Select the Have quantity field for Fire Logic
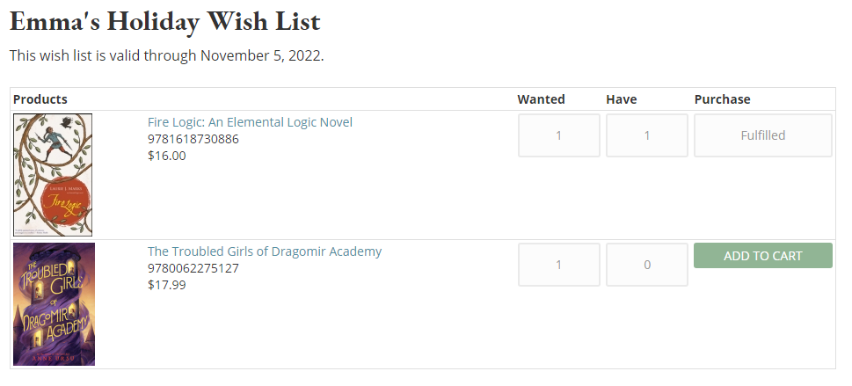Screen dimensions: 852x386 [x=646, y=135]
